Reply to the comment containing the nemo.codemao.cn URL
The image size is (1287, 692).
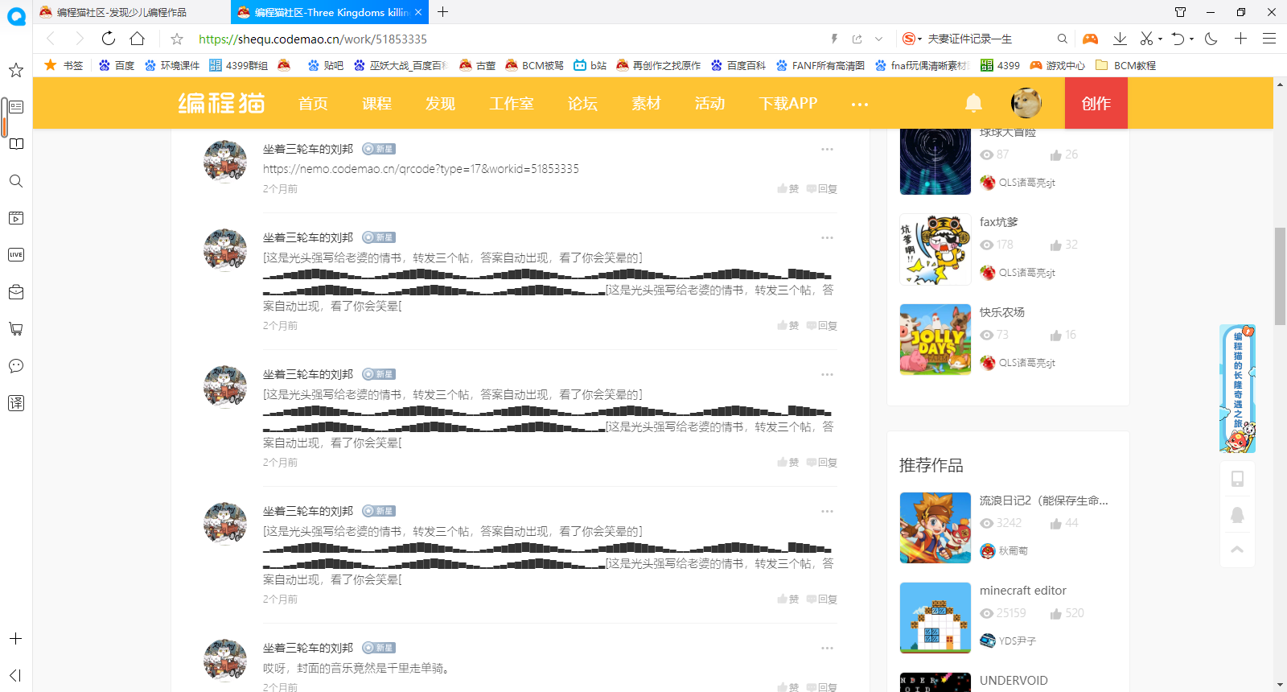pos(822,189)
